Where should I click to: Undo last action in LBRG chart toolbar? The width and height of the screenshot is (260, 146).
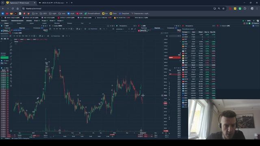pos(67,36)
